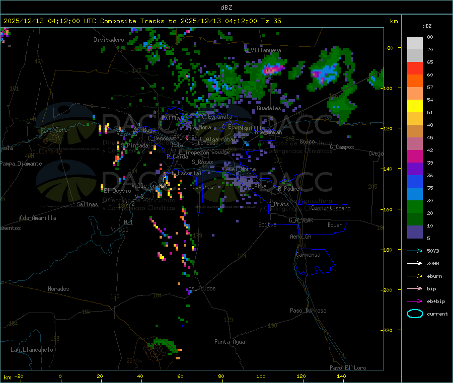Viewport: 453px width, 383px height.
Task: Click the yellow eburn arrow legend icon
Action: [x=415, y=276]
